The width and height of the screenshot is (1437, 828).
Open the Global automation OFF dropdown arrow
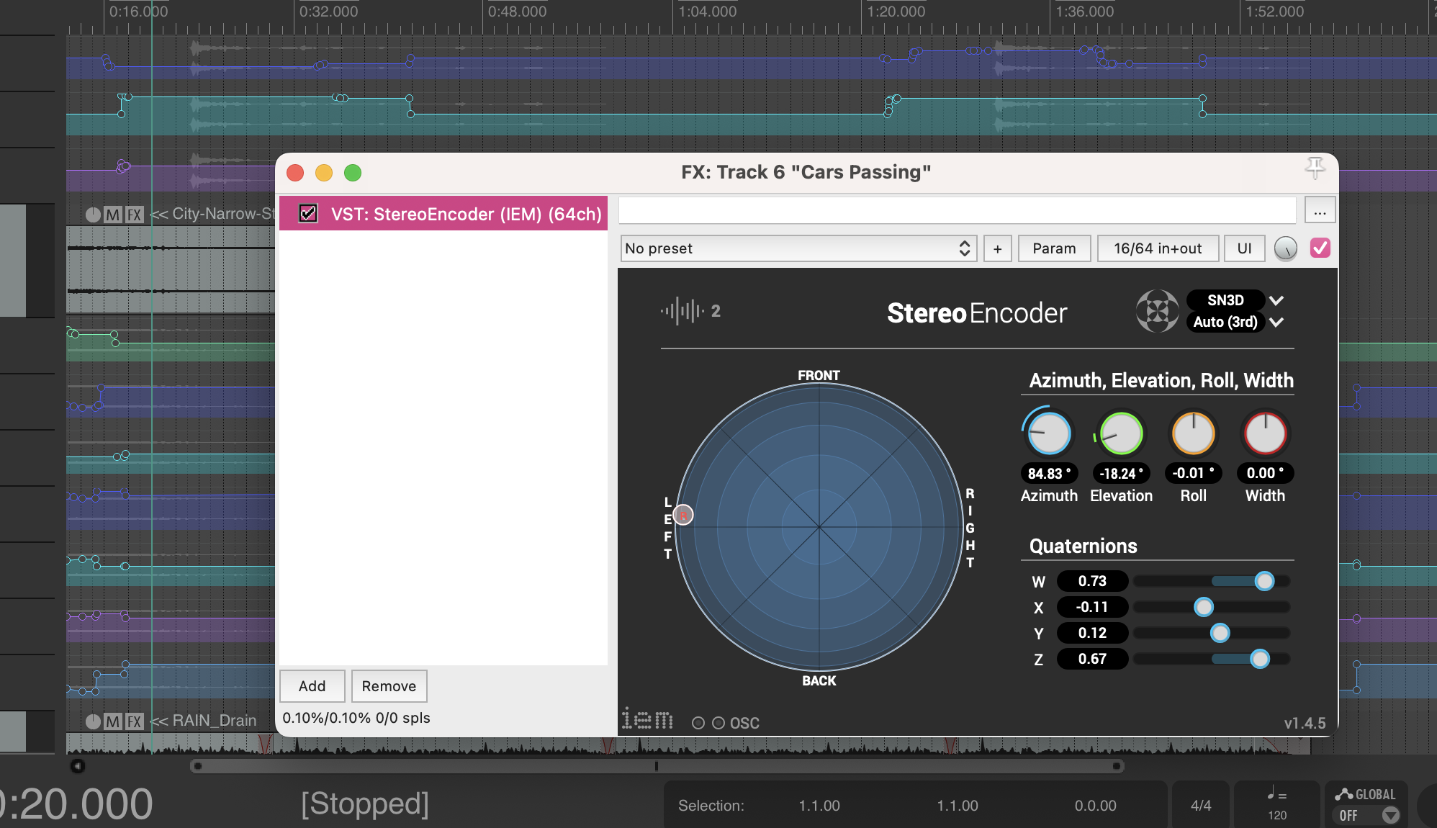tap(1391, 815)
